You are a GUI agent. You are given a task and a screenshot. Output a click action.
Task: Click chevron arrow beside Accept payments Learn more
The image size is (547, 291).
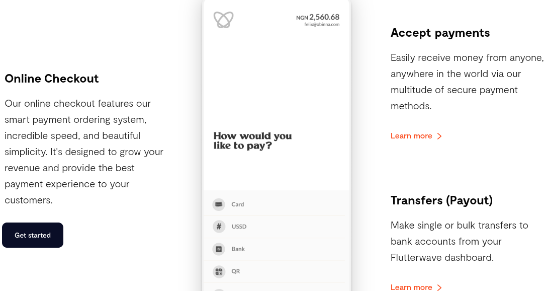(439, 136)
